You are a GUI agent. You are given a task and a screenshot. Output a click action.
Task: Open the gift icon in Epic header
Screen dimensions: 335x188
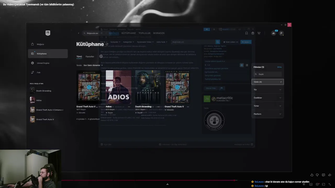pyautogui.click(x=253, y=33)
